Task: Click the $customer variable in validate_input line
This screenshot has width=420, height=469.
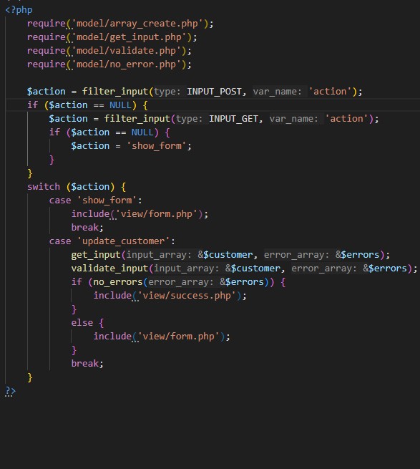Action: coord(255,269)
